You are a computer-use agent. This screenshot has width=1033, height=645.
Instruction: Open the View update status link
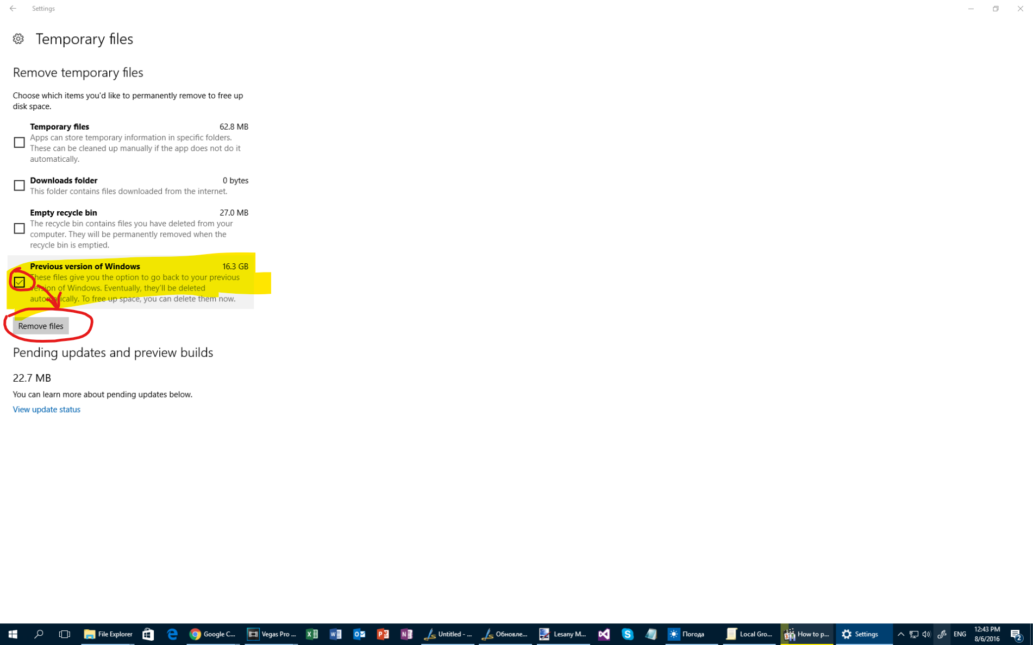click(47, 409)
